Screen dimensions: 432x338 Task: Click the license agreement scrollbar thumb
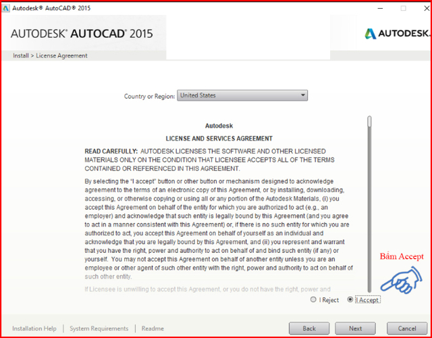tap(369, 122)
